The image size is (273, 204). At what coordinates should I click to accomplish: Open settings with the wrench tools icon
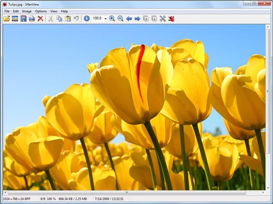pos(162,19)
